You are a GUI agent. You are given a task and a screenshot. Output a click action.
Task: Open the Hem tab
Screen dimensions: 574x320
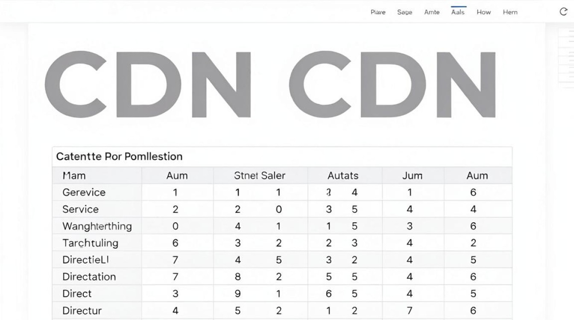[510, 12]
